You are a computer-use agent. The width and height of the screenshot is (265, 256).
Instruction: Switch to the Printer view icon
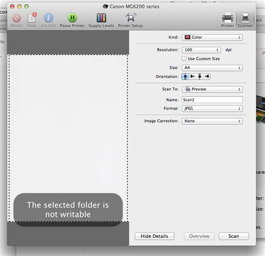coord(228,18)
